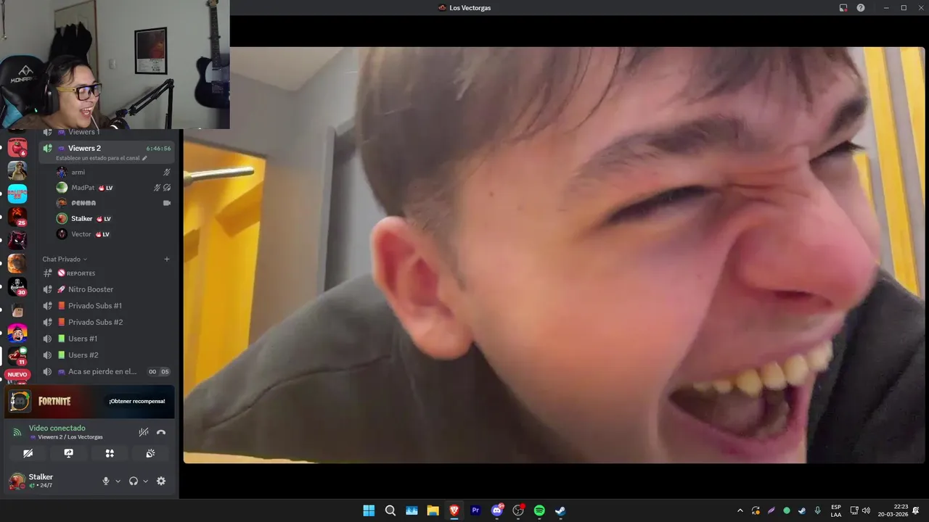Open volume control in system tray
Viewport: 929px width, 522px height.
click(866, 510)
